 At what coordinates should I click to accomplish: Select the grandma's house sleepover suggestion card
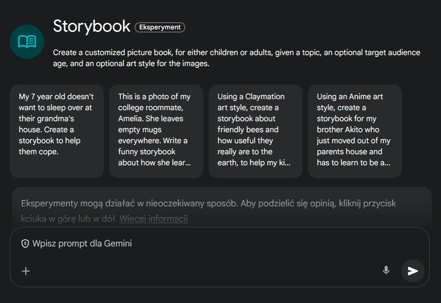click(57, 131)
